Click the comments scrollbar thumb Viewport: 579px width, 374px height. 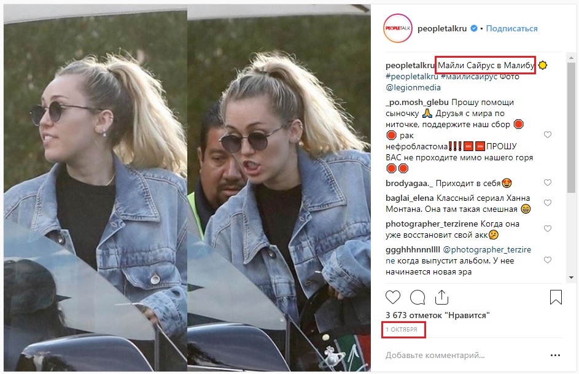point(571,127)
